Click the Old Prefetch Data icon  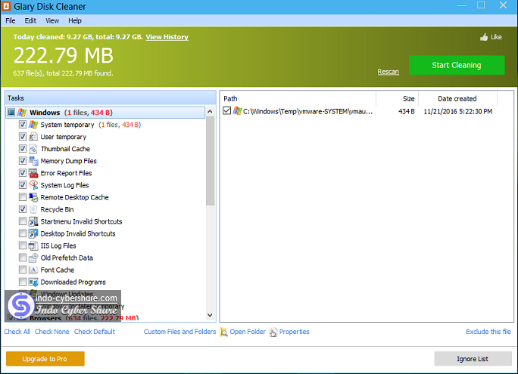coord(33,258)
